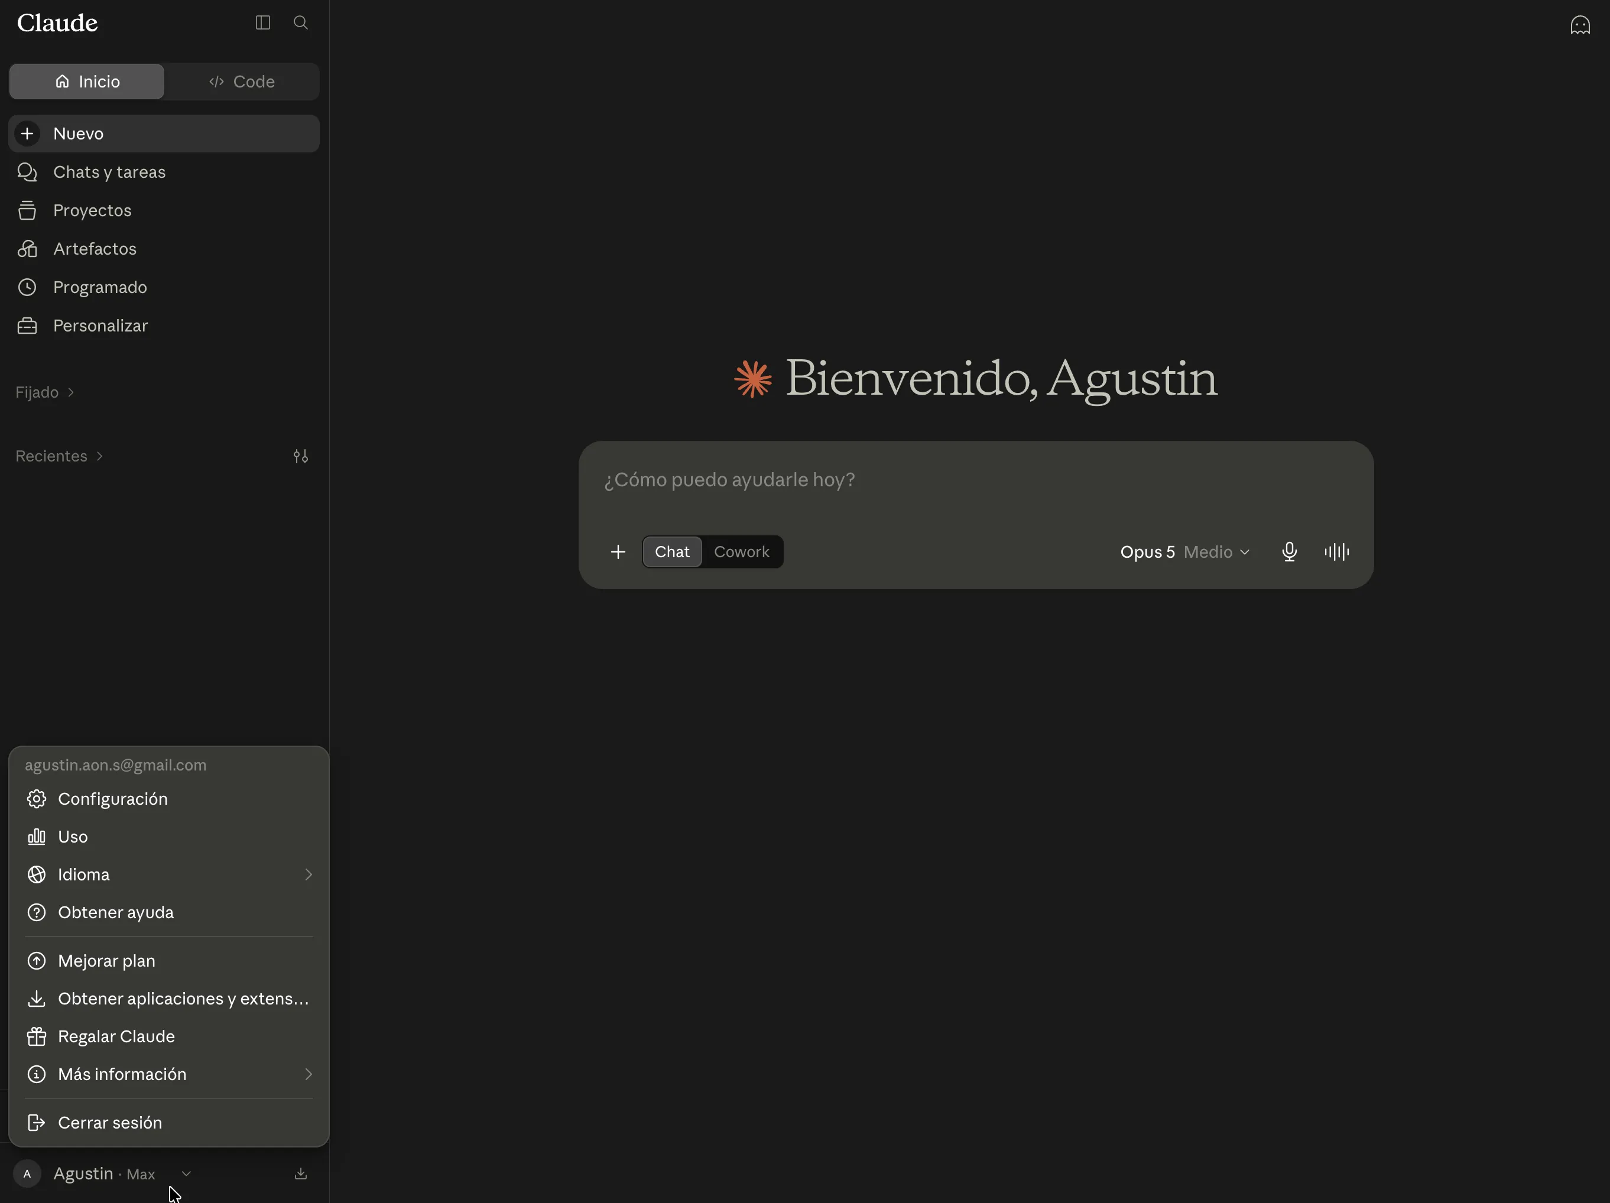
Task: Open Configuración from the account menu
Action: [x=169, y=799]
